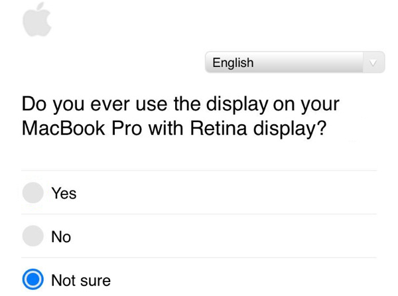The height and width of the screenshot is (296, 398).
Task: Click the Not sure label text
Action: point(81,281)
